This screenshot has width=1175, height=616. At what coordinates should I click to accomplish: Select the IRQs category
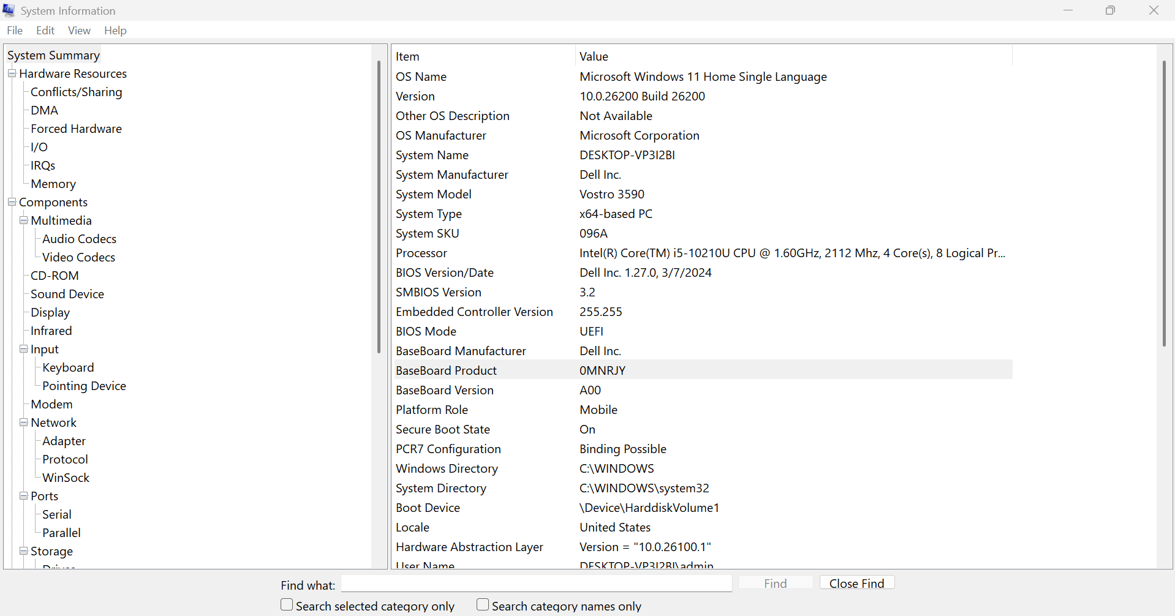[43, 165]
